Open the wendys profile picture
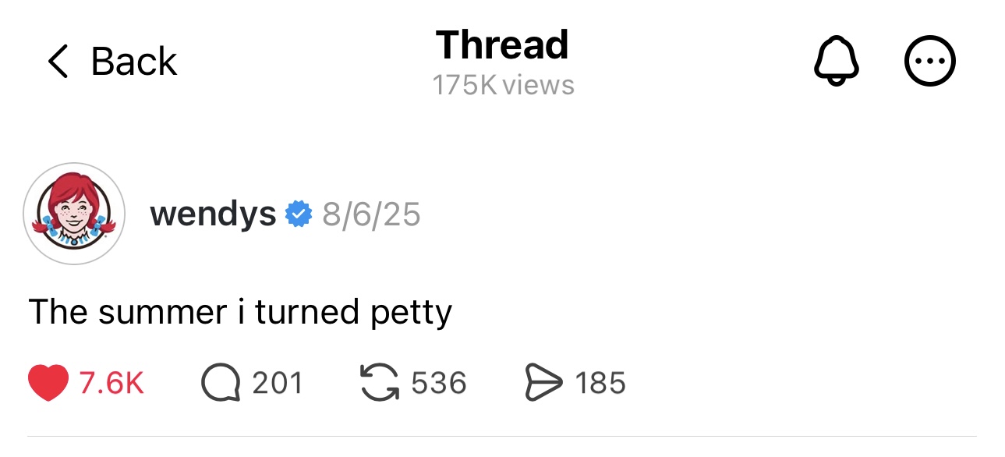This screenshot has height=457, width=1005. (74, 213)
